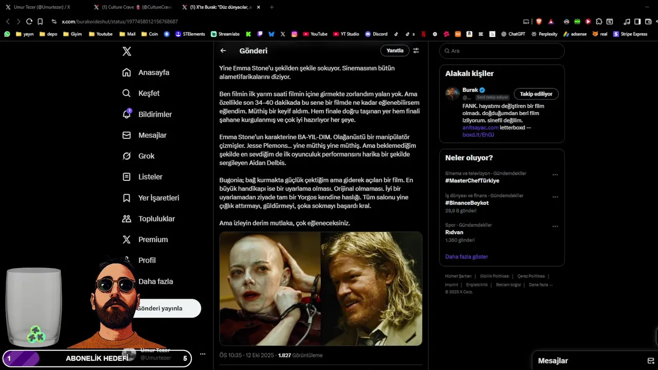The height and width of the screenshot is (370, 658).
Task: Open the #MasterChefTürkiye trend
Action: (472, 181)
